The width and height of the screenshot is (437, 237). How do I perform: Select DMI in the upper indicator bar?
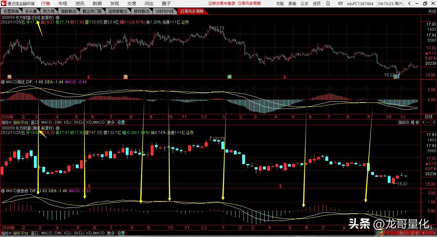coord(58,122)
